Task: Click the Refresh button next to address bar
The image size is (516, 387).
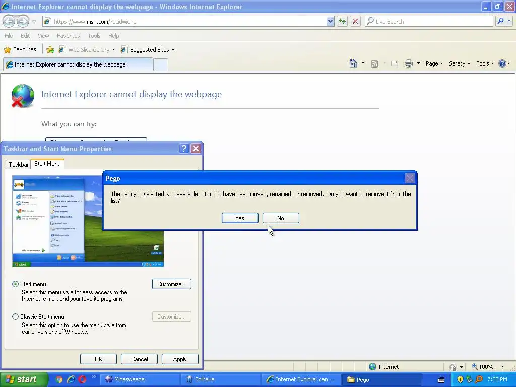Action: (342, 21)
